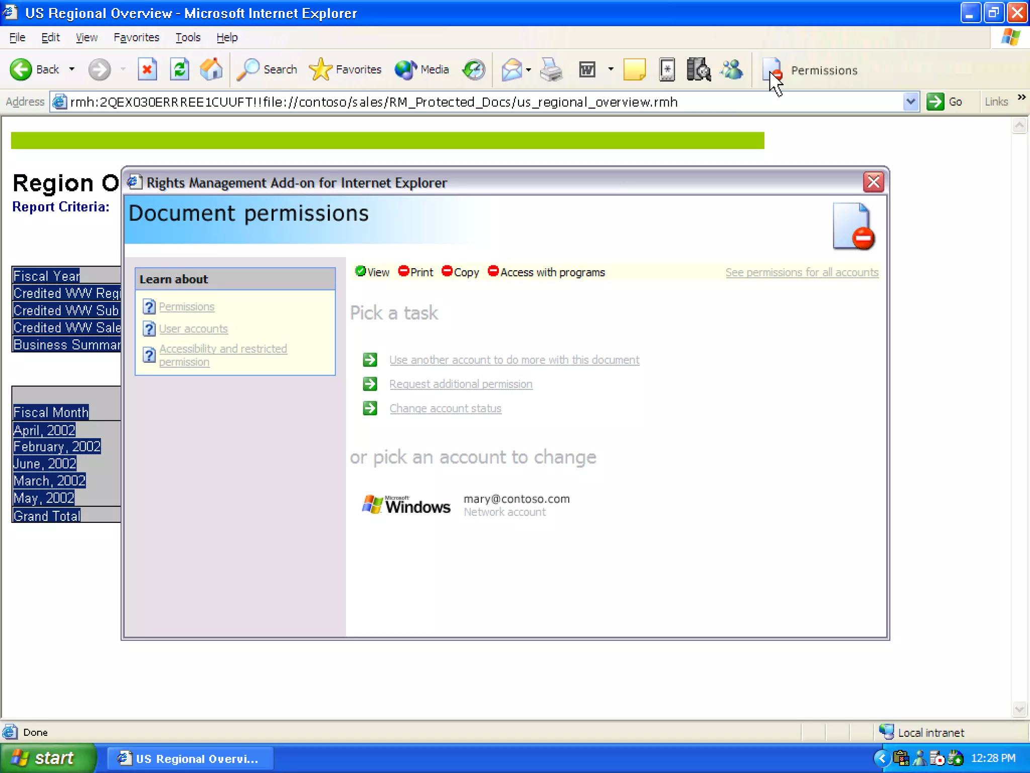Open the address bar dropdown arrow
This screenshot has height=773, width=1030.
pos(910,102)
